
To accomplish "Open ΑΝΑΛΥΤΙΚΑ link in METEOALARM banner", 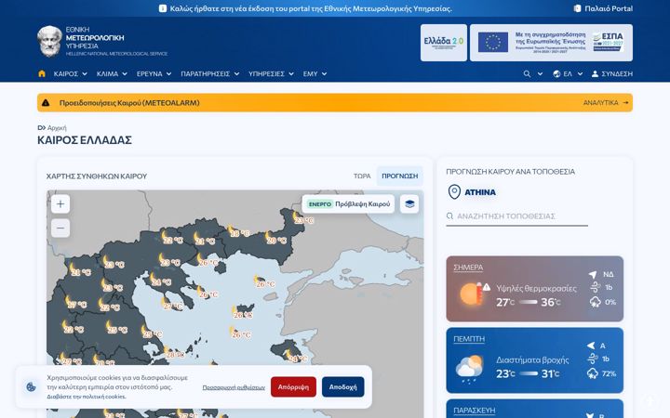I will point(606,103).
